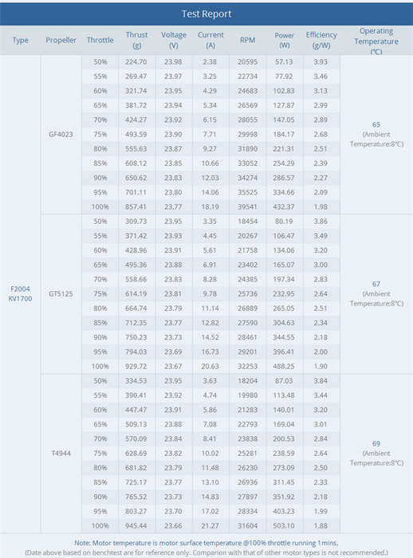Click the F2004 KV1700 type cell
Image resolution: width=413 pixels, height=558 pixels.
(20, 293)
